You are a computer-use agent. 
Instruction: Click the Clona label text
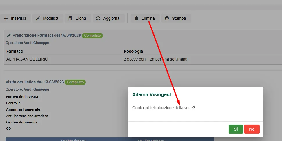click(81, 18)
